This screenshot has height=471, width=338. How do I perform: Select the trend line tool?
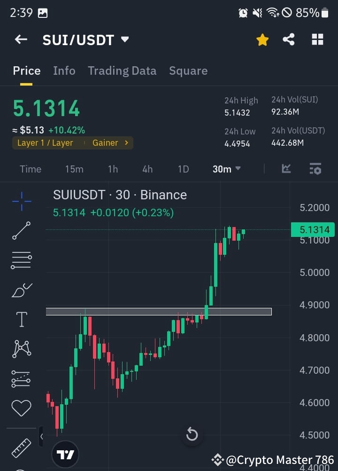(x=21, y=230)
